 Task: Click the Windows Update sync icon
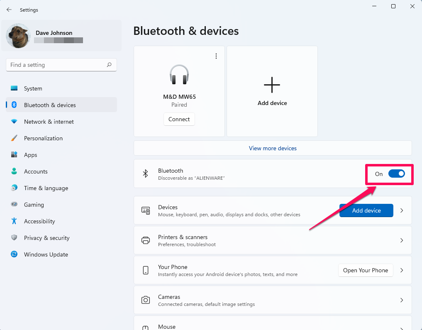point(14,254)
